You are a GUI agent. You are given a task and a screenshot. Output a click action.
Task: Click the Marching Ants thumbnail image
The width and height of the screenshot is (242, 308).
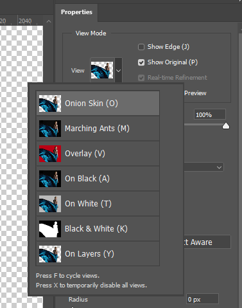pos(50,129)
